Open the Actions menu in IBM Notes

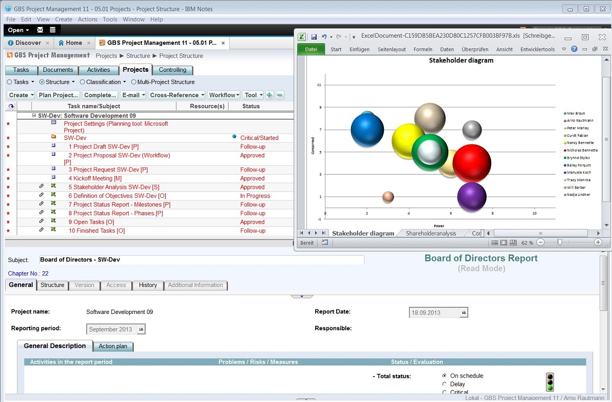tap(88, 19)
